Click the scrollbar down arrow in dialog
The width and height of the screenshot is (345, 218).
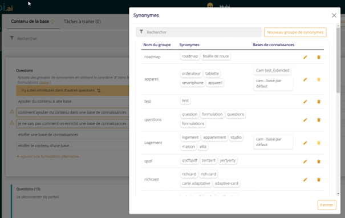(x=338, y=193)
